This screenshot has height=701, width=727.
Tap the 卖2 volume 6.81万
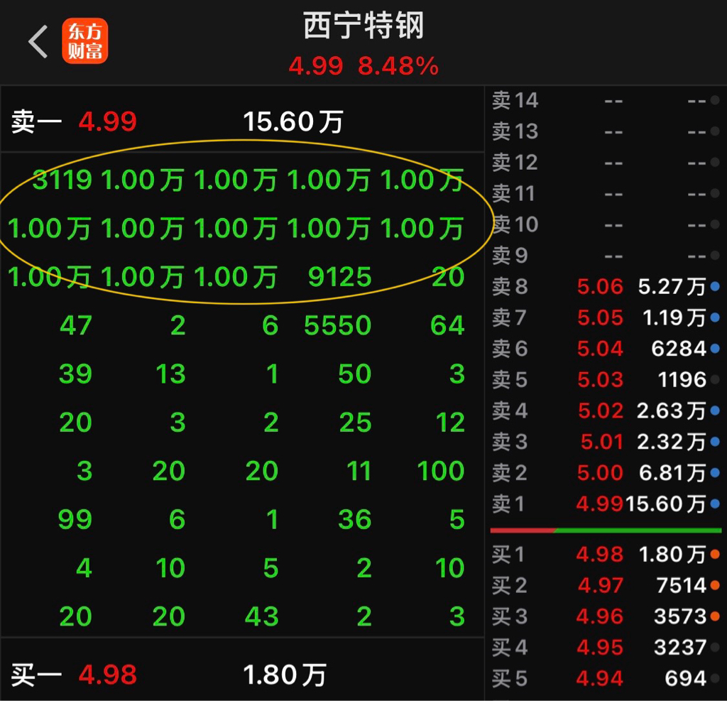672,473
